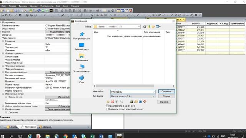
Task: Enable Добавить проект в быстрый запуск checkbox
Action: coord(107,109)
